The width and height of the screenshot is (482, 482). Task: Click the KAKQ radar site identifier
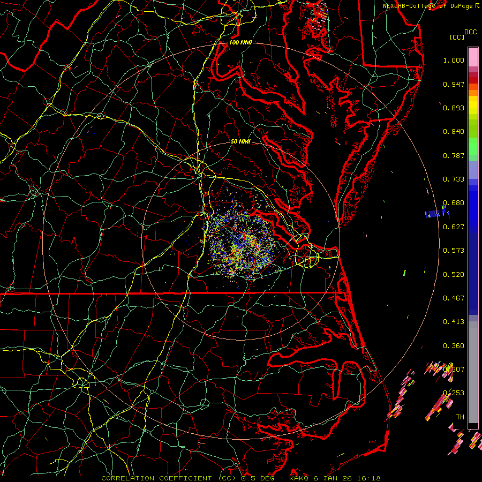pos(298,478)
